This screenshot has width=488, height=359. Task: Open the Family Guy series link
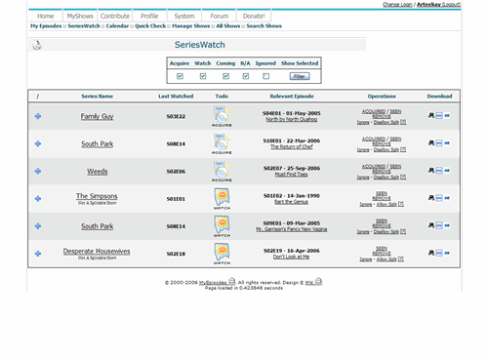(97, 116)
